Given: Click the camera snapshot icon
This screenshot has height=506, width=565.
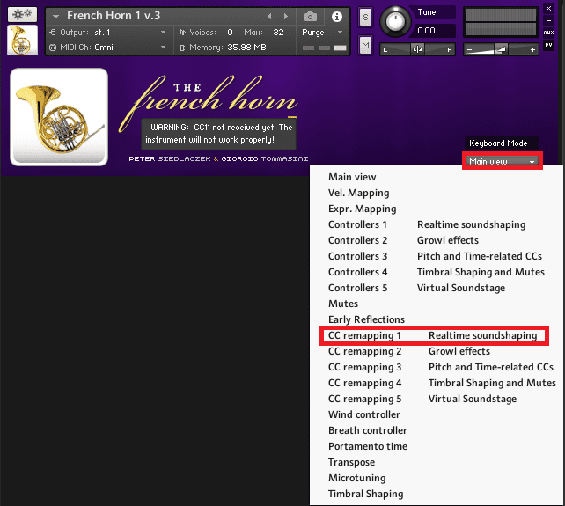Looking at the screenshot, I should point(311,16).
